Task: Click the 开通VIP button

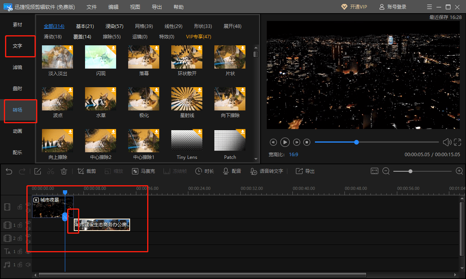Action: tap(354, 7)
